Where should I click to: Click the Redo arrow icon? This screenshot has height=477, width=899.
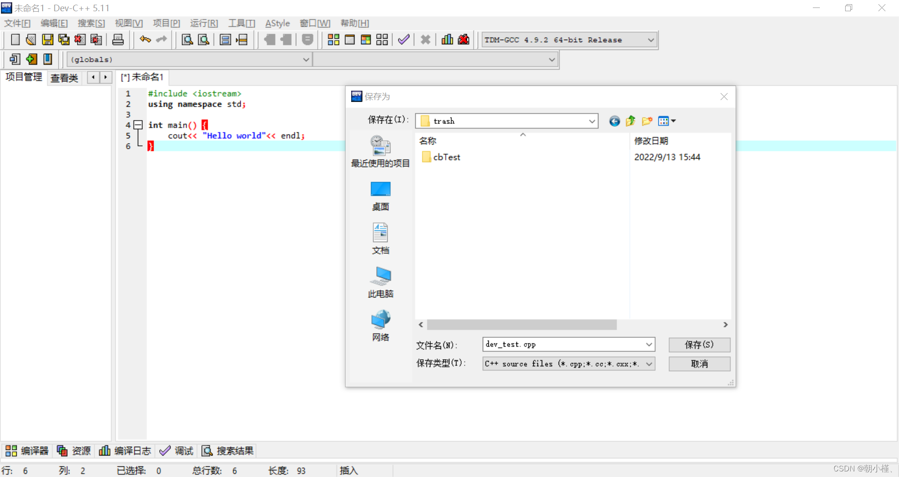pos(162,40)
